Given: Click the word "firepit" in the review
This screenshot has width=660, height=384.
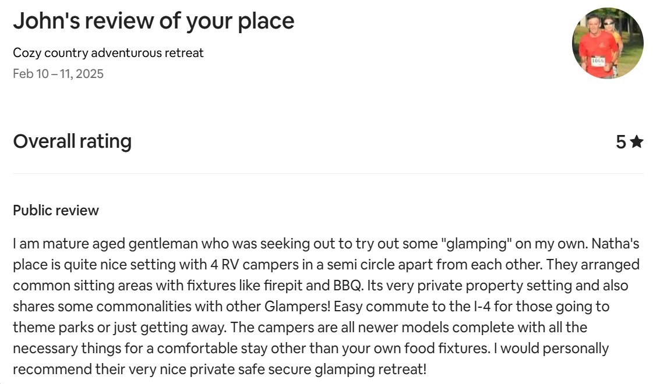Looking at the screenshot, I should point(283,286).
